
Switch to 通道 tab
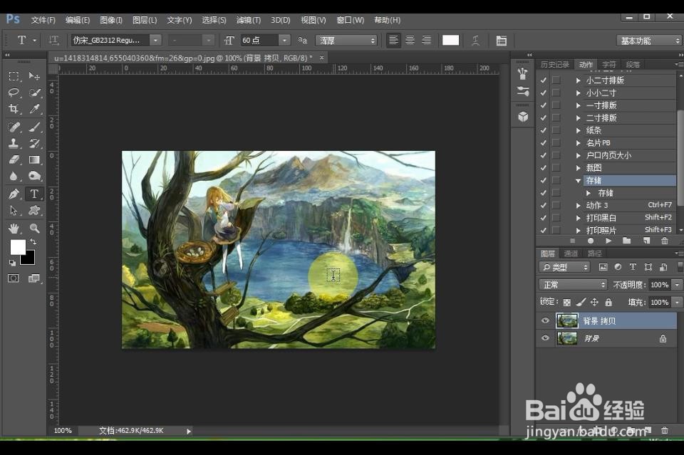(571, 253)
